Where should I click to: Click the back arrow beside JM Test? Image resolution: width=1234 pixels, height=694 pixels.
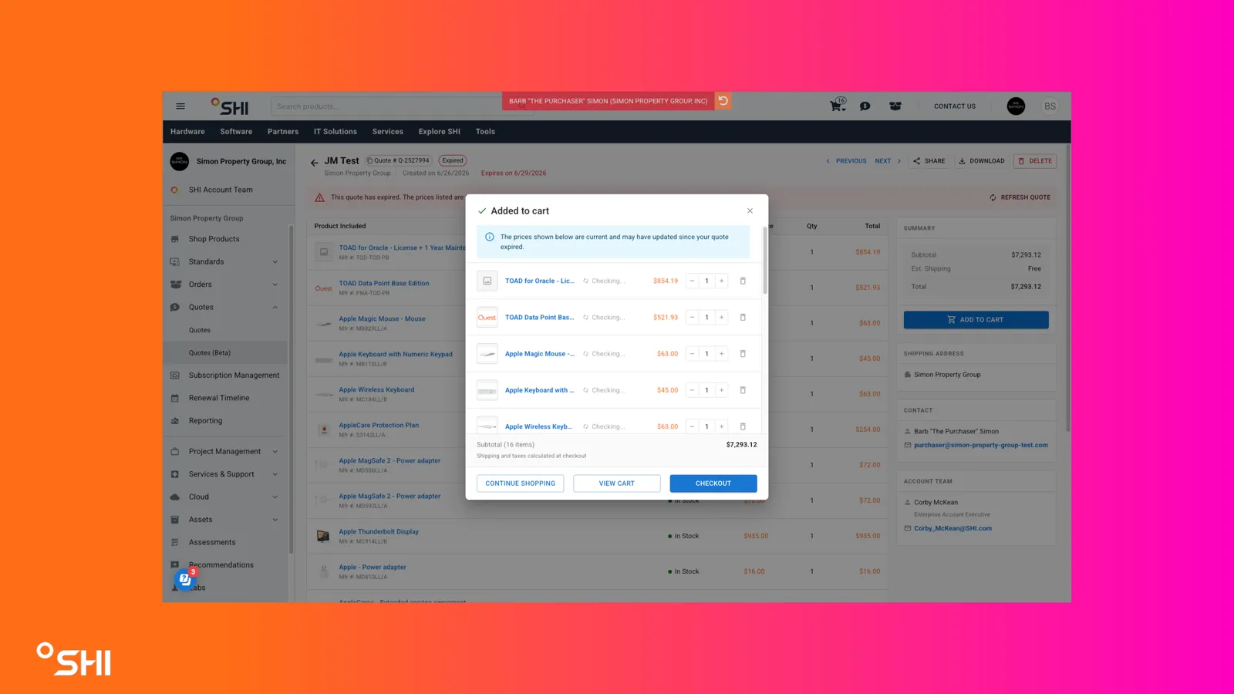tap(314, 163)
